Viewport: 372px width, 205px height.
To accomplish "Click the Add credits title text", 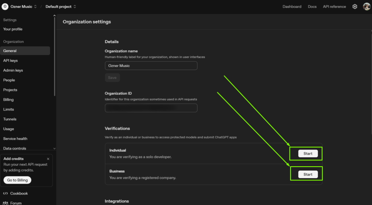I will 13,159.
